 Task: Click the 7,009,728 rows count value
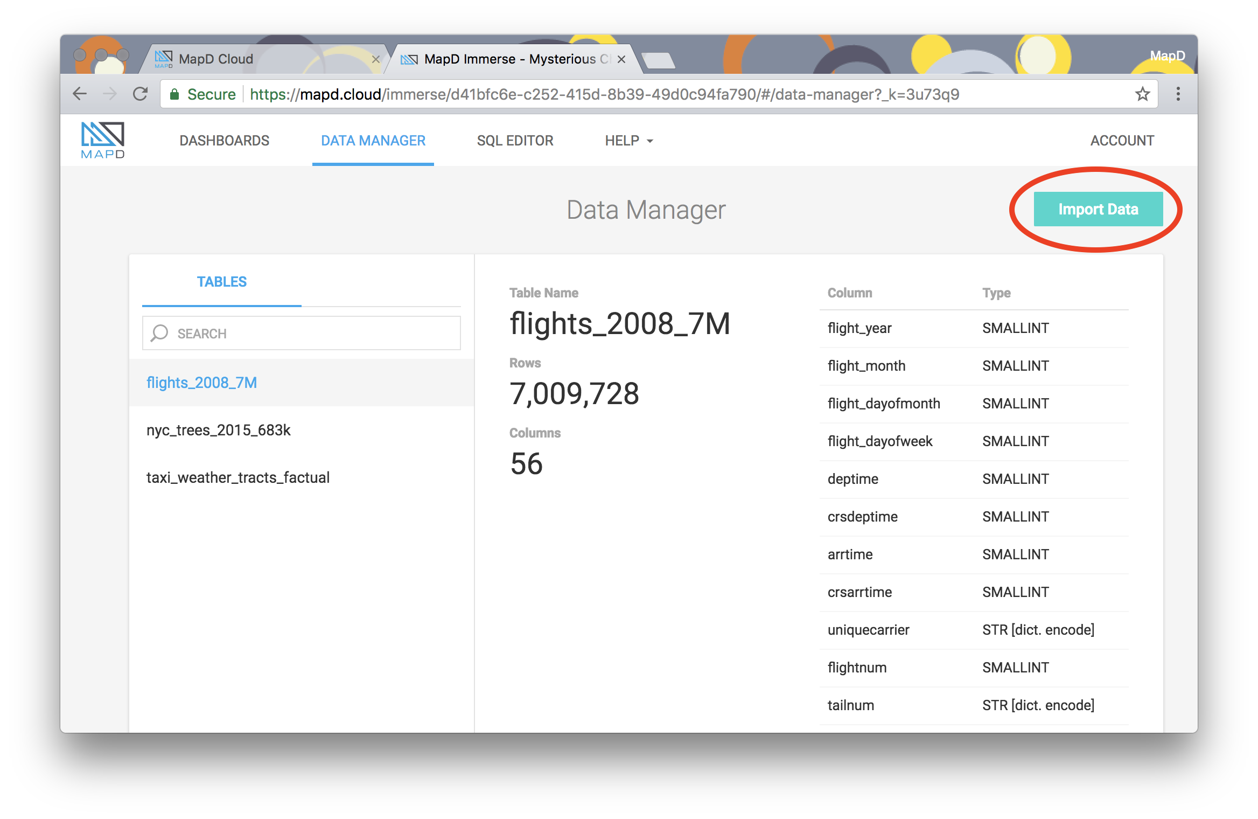[x=574, y=393]
